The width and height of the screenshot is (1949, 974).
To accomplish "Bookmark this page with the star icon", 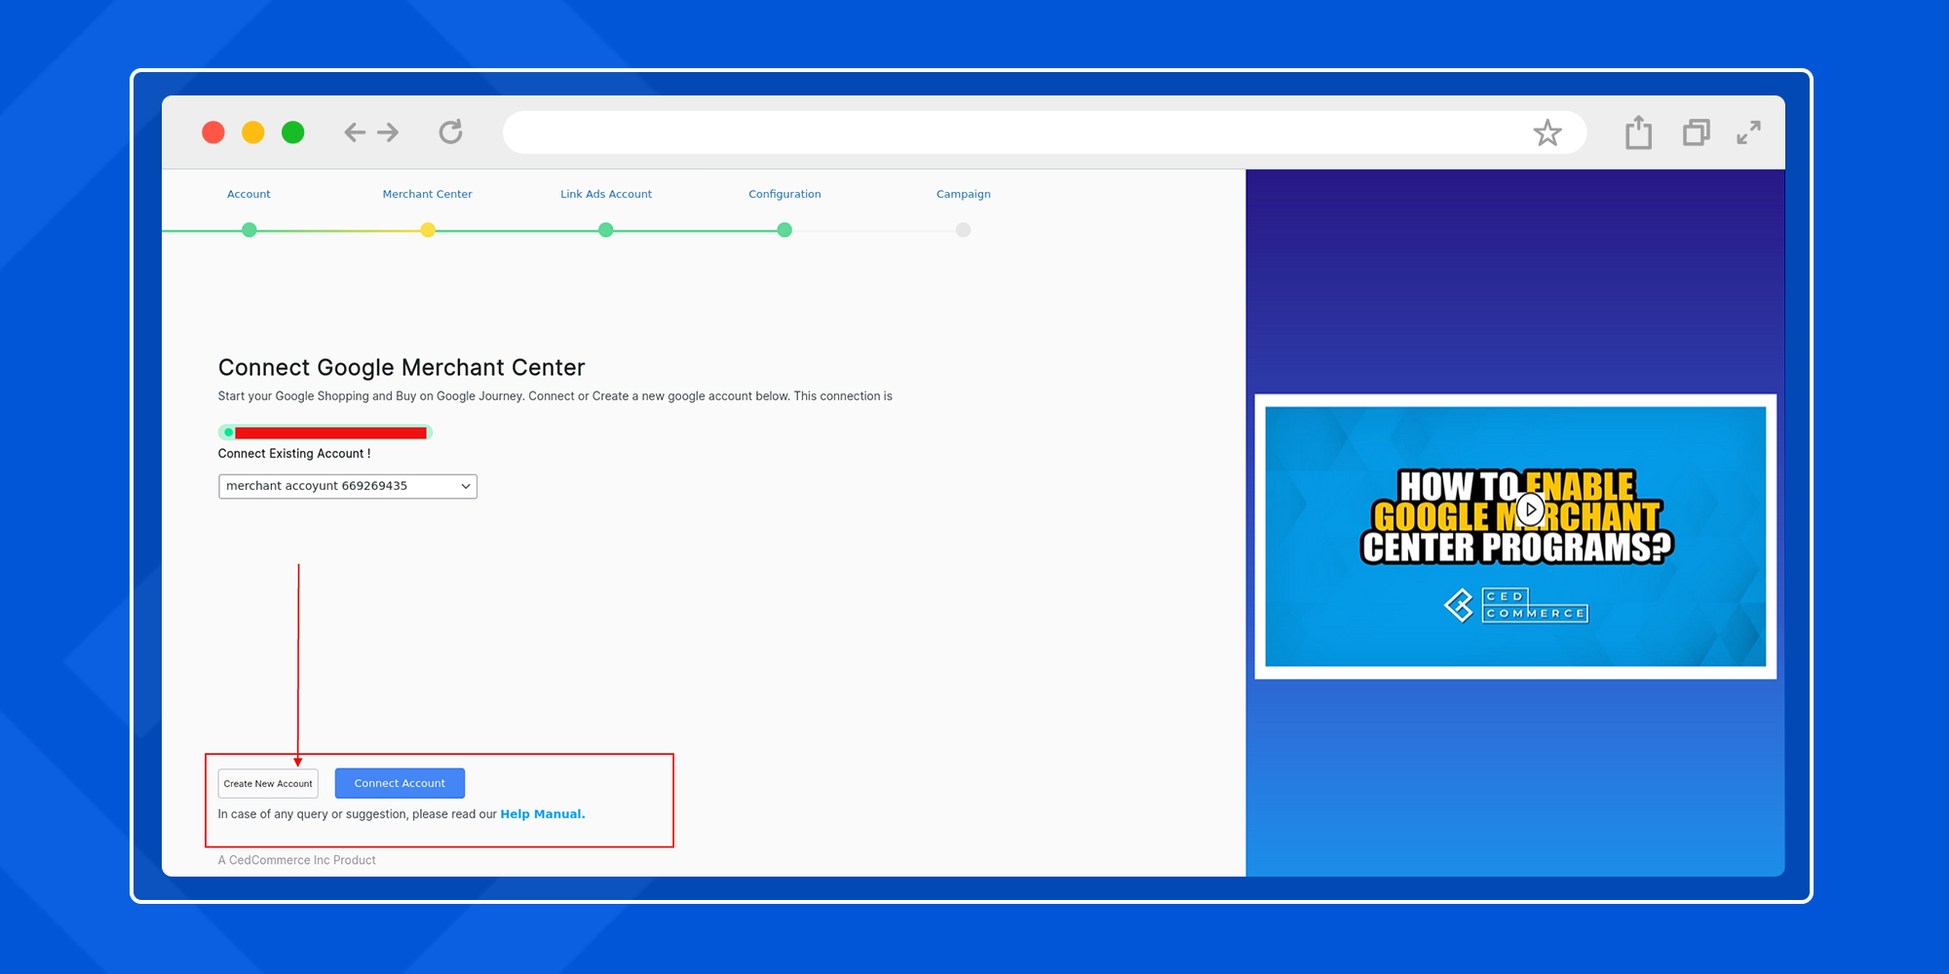I will (x=1548, y=132).
